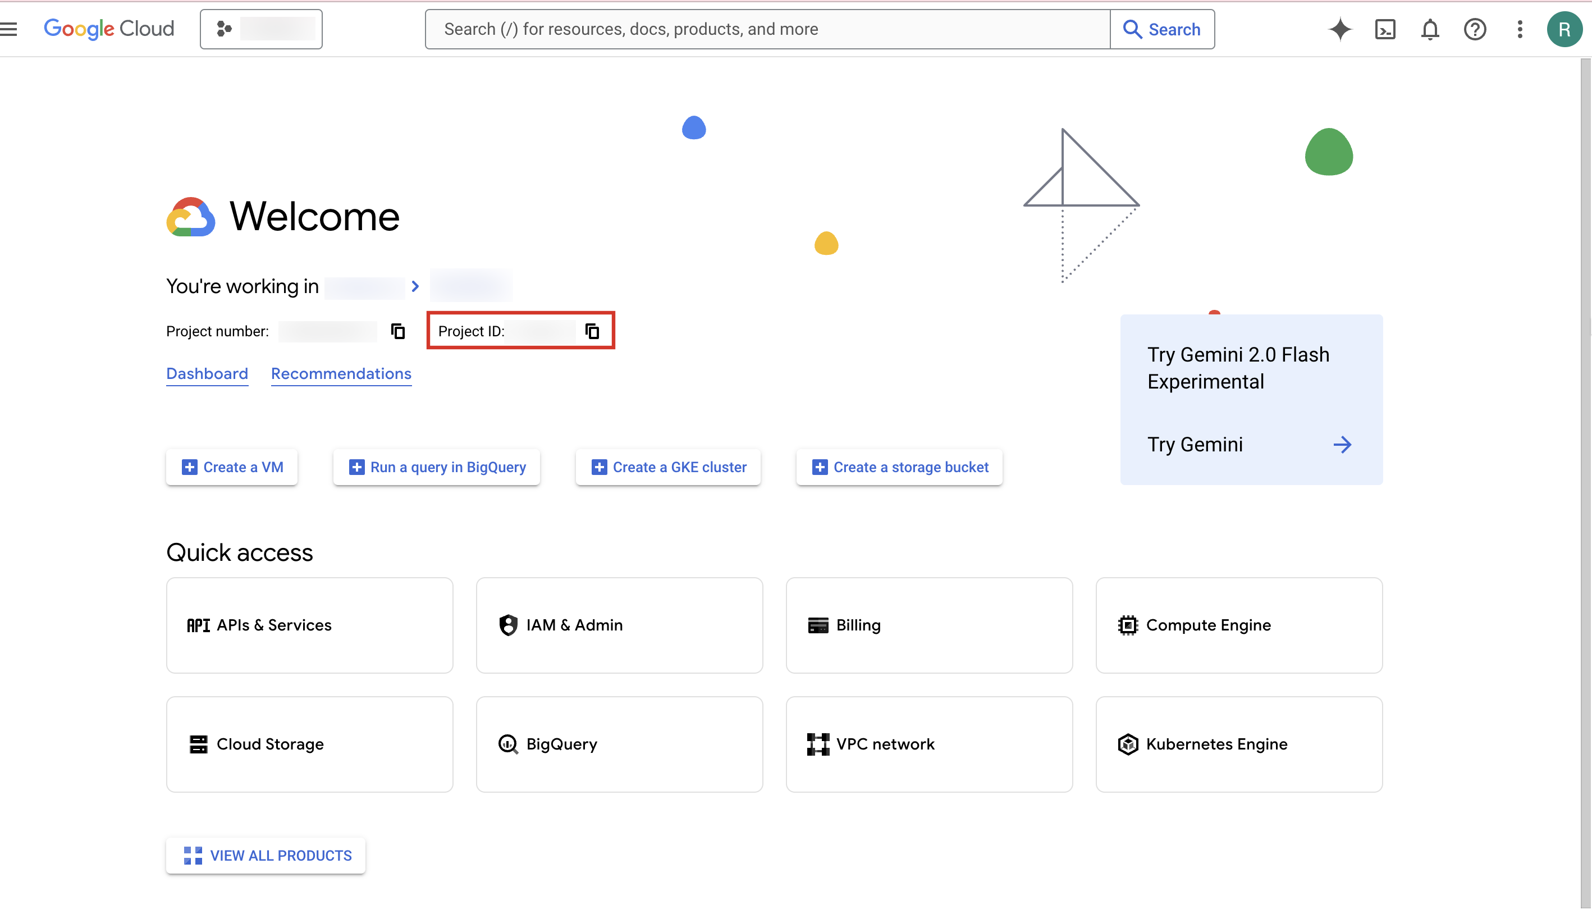The width and height of the screenshot is (1592, 914).
Task: Open the APIs & Services card
Action: 310,625
